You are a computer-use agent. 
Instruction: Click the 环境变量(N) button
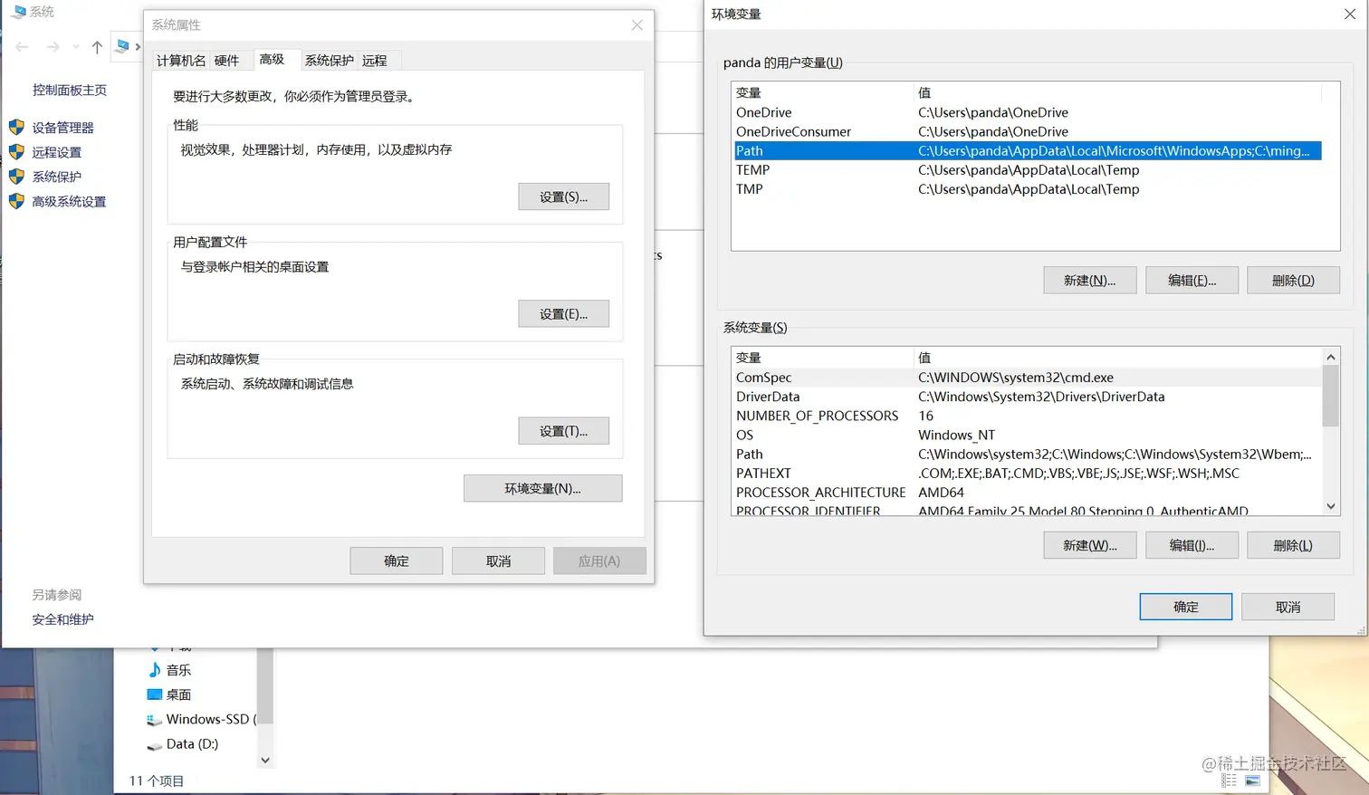(x=542, y=489)
